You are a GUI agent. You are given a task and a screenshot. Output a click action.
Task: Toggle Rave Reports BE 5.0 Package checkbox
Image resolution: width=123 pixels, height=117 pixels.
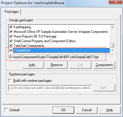(x=11, y=36)
